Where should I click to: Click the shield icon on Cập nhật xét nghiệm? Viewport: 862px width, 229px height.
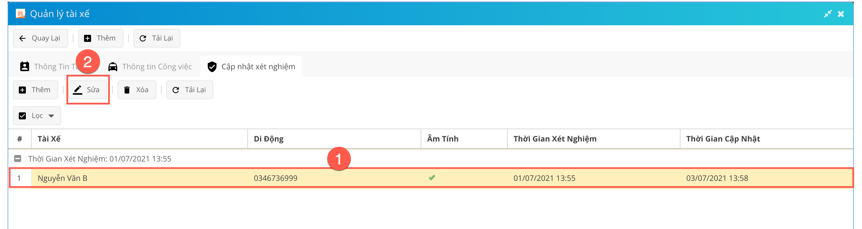pos(212,67)
